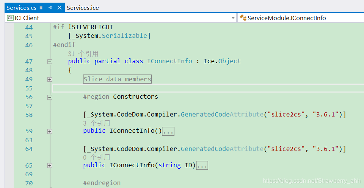This screenshot has height=188, width=364.
Task: Open the 31 个引用 CodeLens link
Action: click(x=83, y=54)
